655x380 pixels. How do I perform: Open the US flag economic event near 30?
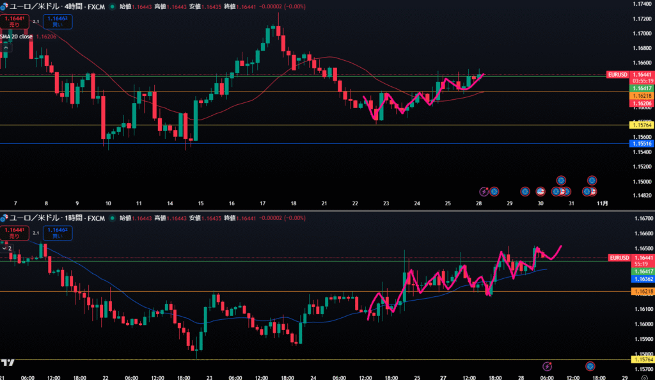coord(541,191)
